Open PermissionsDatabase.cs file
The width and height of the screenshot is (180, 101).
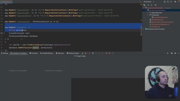(160, 24)
